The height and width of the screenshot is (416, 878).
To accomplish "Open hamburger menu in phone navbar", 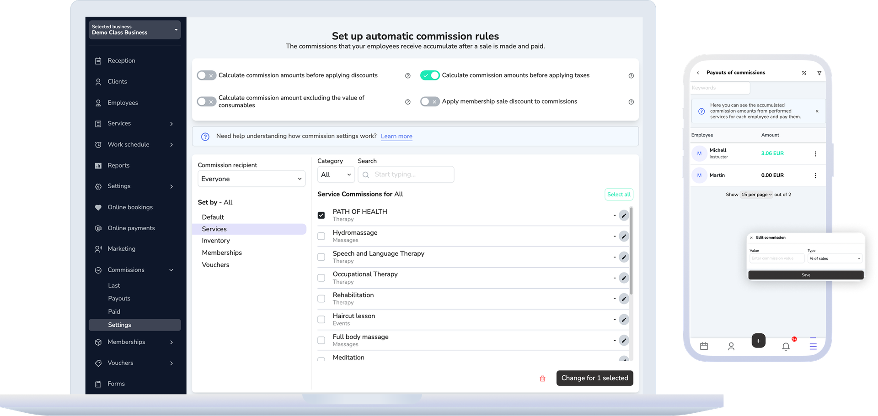I will (813, 347).
